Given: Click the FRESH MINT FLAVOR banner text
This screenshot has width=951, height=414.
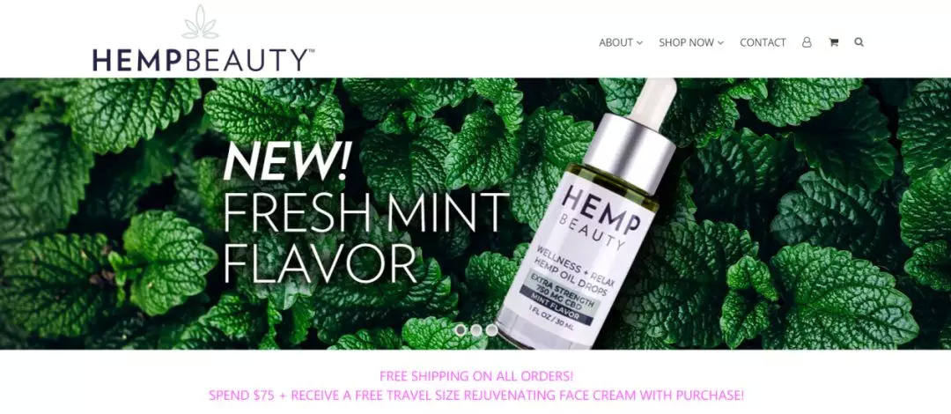Looking at the screenshot, I should click(366, 238).
